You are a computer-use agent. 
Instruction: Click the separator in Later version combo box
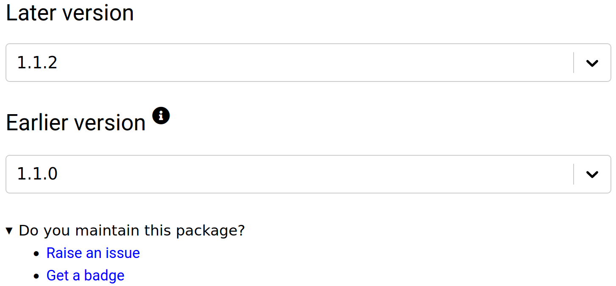click(x=574, y=63)
